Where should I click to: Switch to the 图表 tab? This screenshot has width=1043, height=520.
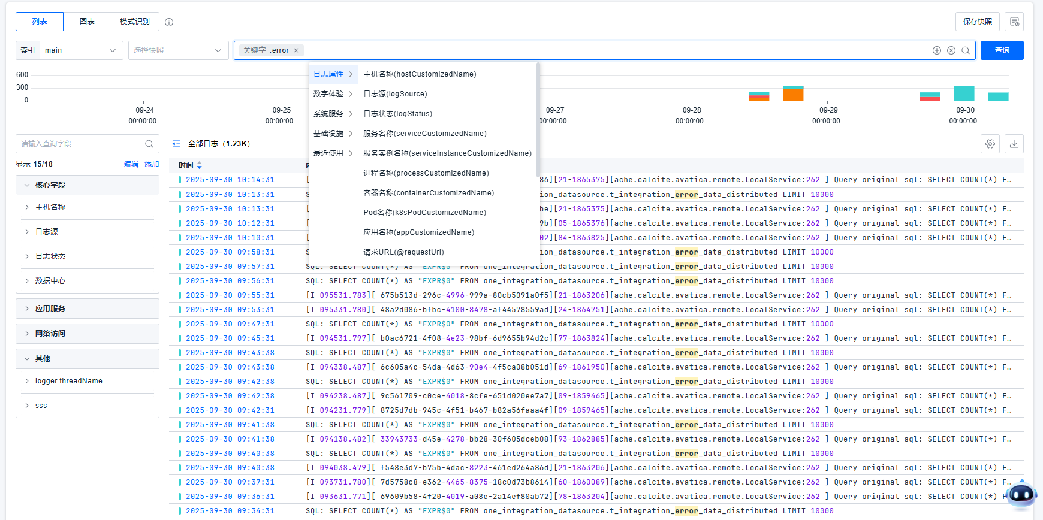tap(87, 22)
